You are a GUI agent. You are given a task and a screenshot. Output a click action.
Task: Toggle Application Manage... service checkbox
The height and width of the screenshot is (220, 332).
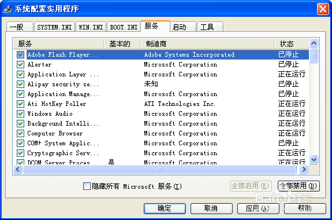click(20, 94)
